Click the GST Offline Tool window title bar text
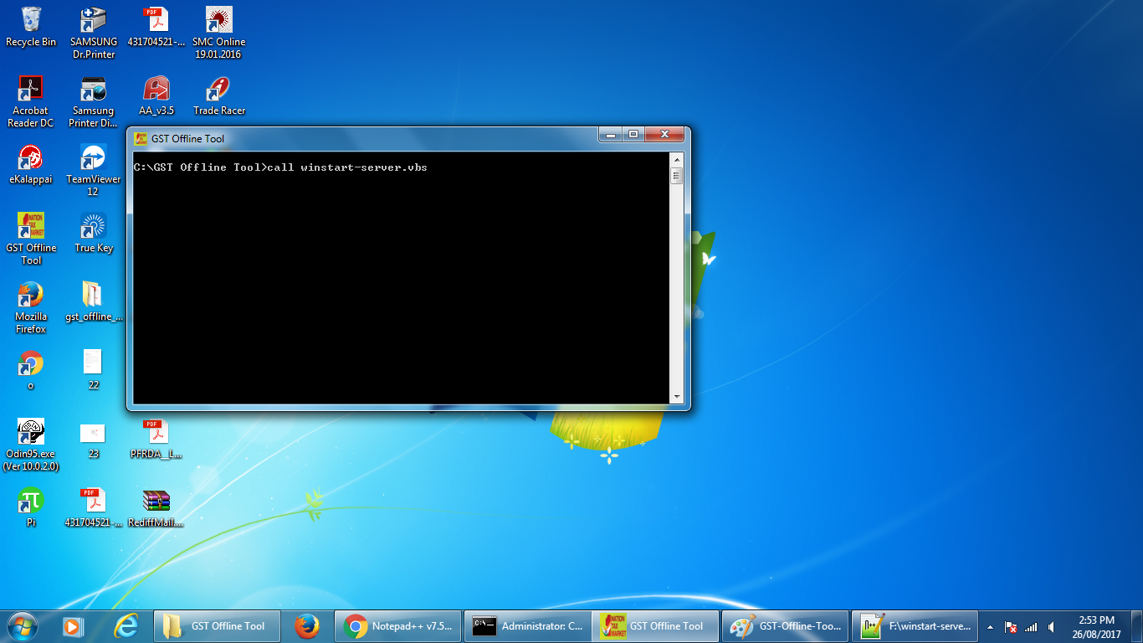This screenshot has width=1143, height=643. pyautogui.click(x=188, y=138)
